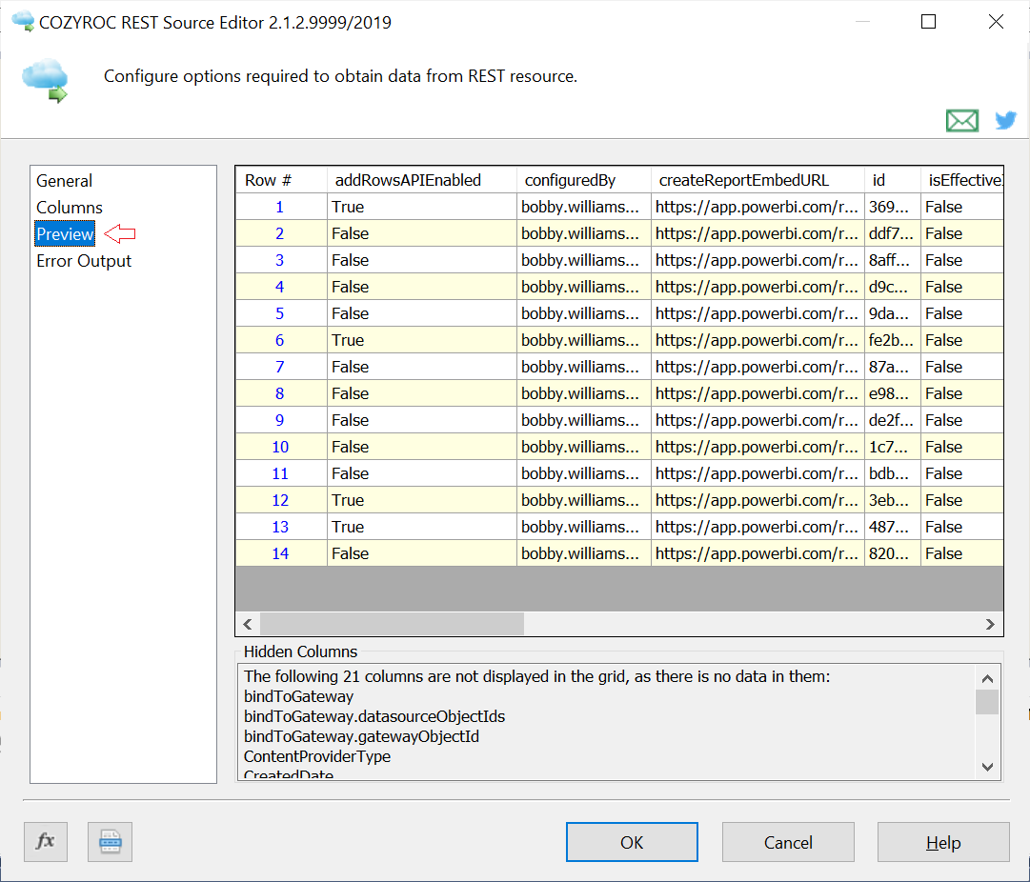Click the id cell starting with 3eb
This screenshot has width=1030, height=882.
pos(892,500)
